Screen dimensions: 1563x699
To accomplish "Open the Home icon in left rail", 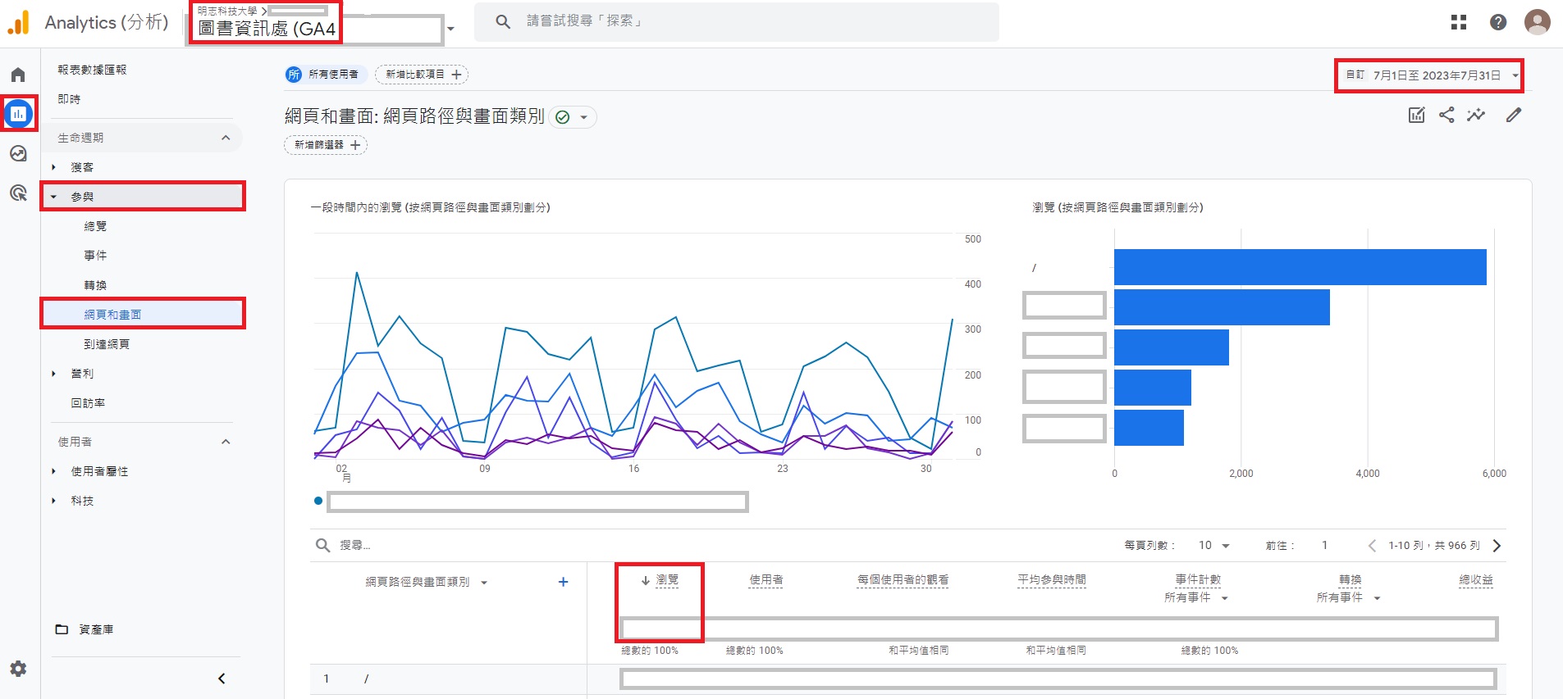I will point(18,75).
